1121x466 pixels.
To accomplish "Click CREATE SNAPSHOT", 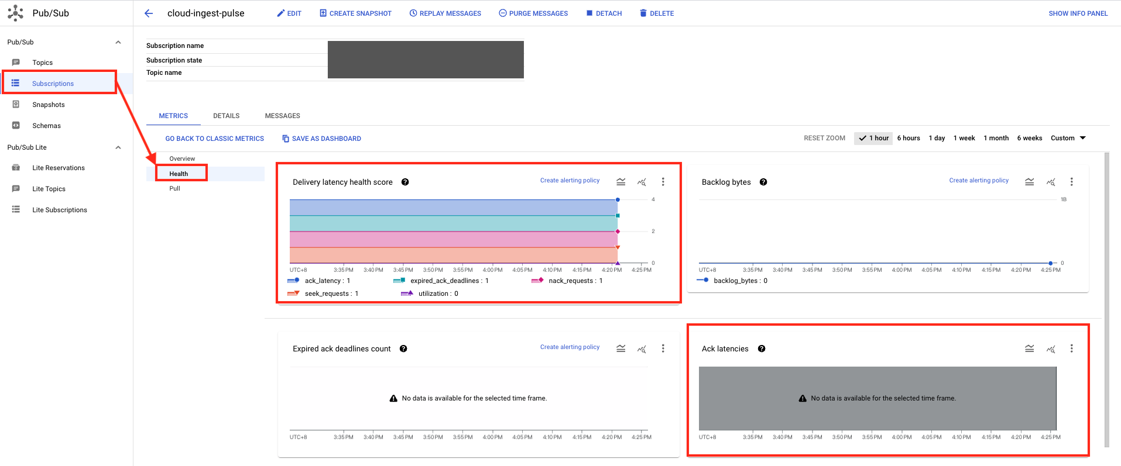I will click(355, 13).
